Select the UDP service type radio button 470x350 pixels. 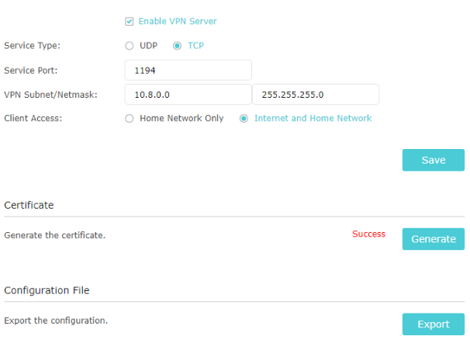[x=130, y=46]
